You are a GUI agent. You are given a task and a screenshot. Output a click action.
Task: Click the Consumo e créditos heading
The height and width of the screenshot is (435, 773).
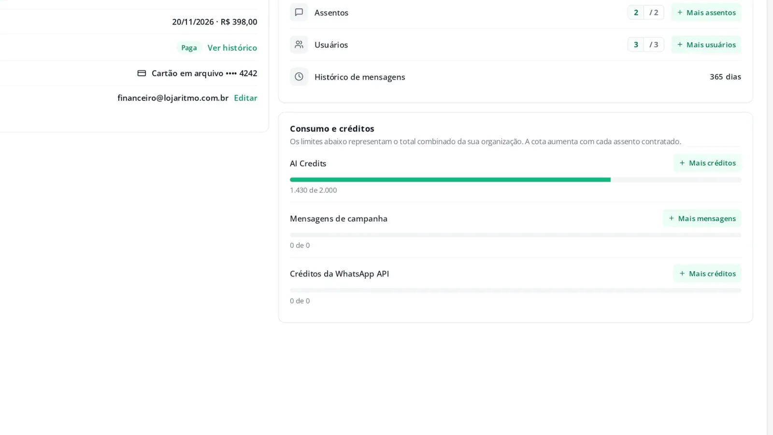(x=332, y=129)
